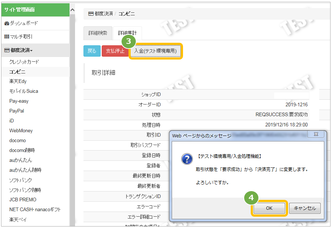
Task: Close the web page message dialog
Action: tap(316, 134)
